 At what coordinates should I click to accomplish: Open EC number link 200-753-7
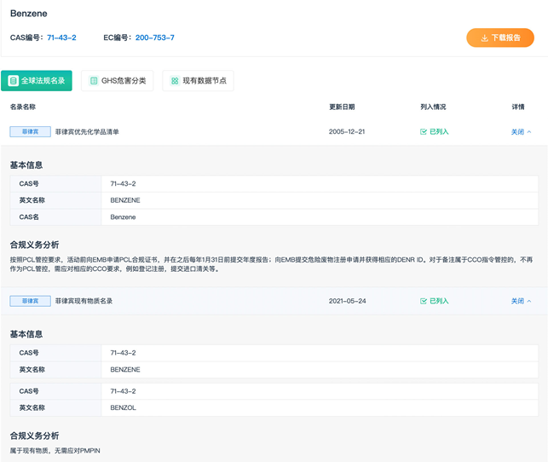[154, 38]
